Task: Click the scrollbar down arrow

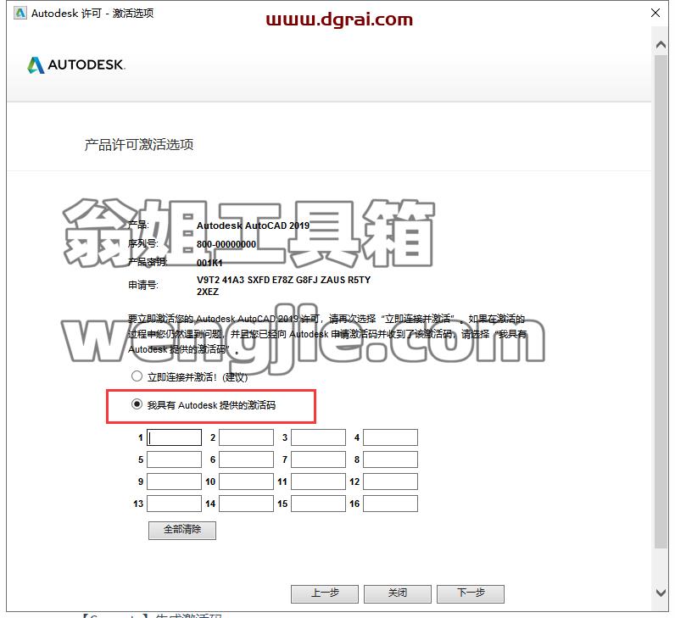Action: click(661, 593)
